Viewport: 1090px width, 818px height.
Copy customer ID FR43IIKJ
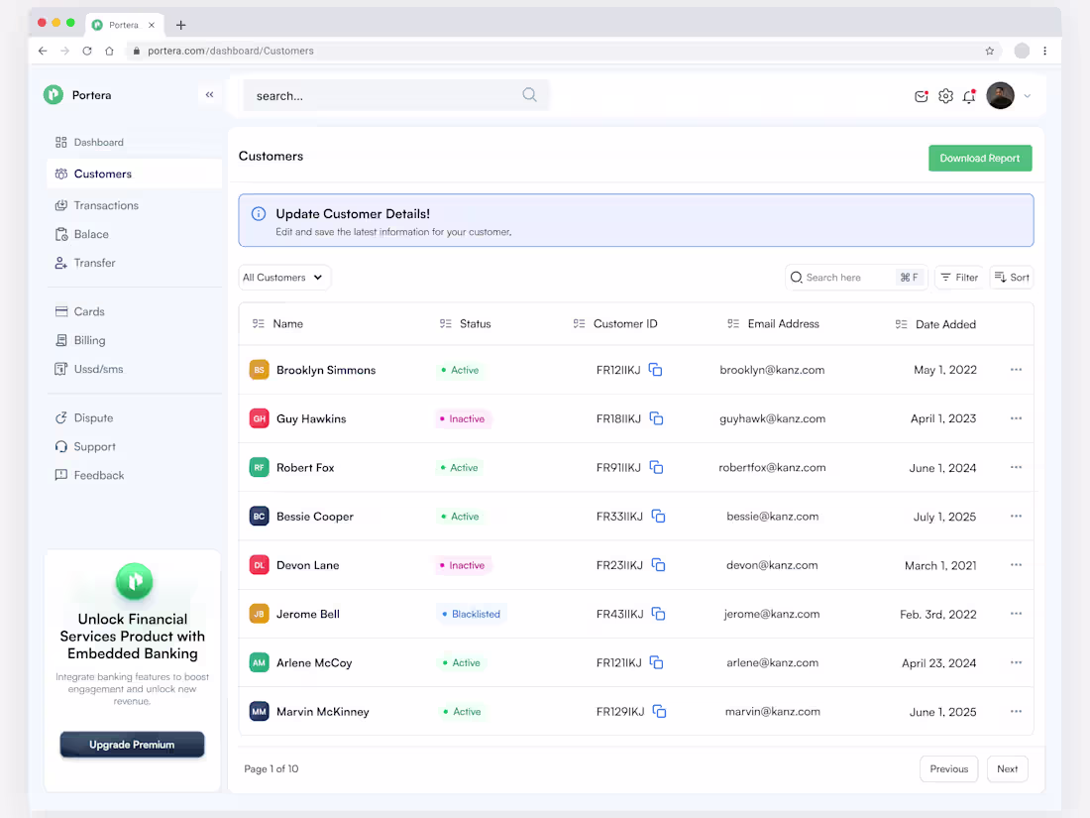pos(658,614)
